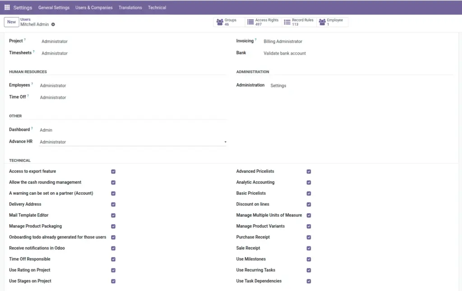Open the Groups 46 stat button
462x291 pixels.
(x=229, y=22)
